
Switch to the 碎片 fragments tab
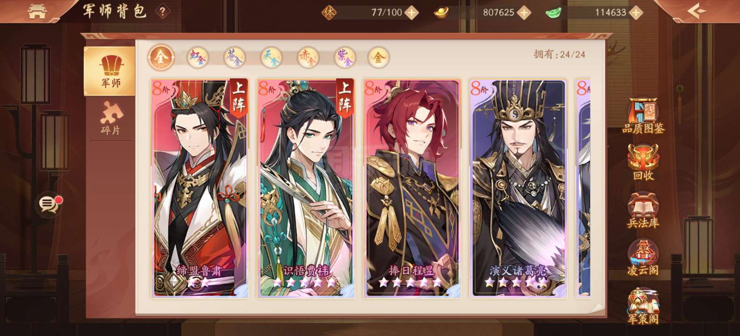(110, 119)
